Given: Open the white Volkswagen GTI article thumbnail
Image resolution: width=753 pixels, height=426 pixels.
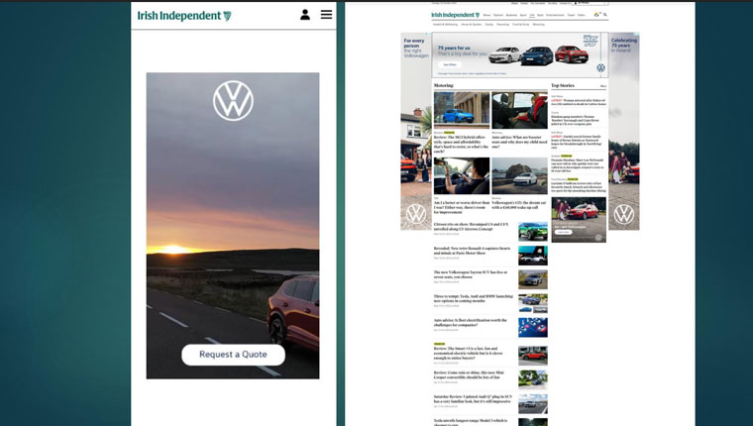Looking at the screenshot, I should (x=519, y=175).
